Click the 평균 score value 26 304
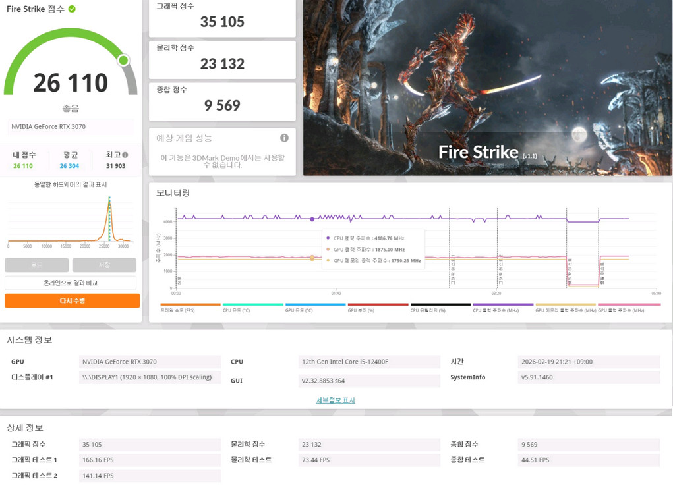This screenshot has height=494, width=673. (x=69, y=166)
